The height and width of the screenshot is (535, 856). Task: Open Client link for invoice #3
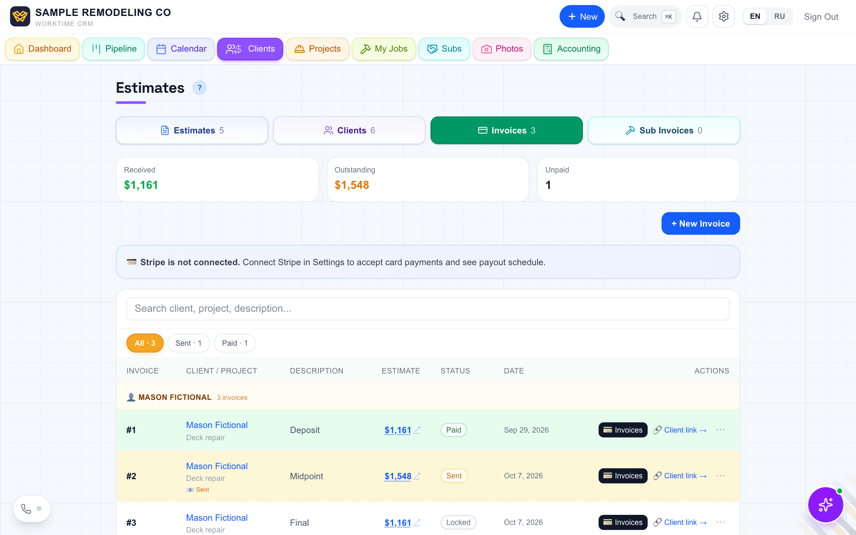[680, 522]
